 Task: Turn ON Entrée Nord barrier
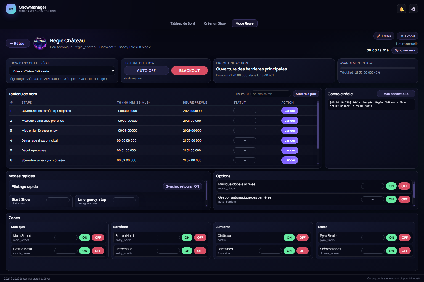[x=187, y=238]
